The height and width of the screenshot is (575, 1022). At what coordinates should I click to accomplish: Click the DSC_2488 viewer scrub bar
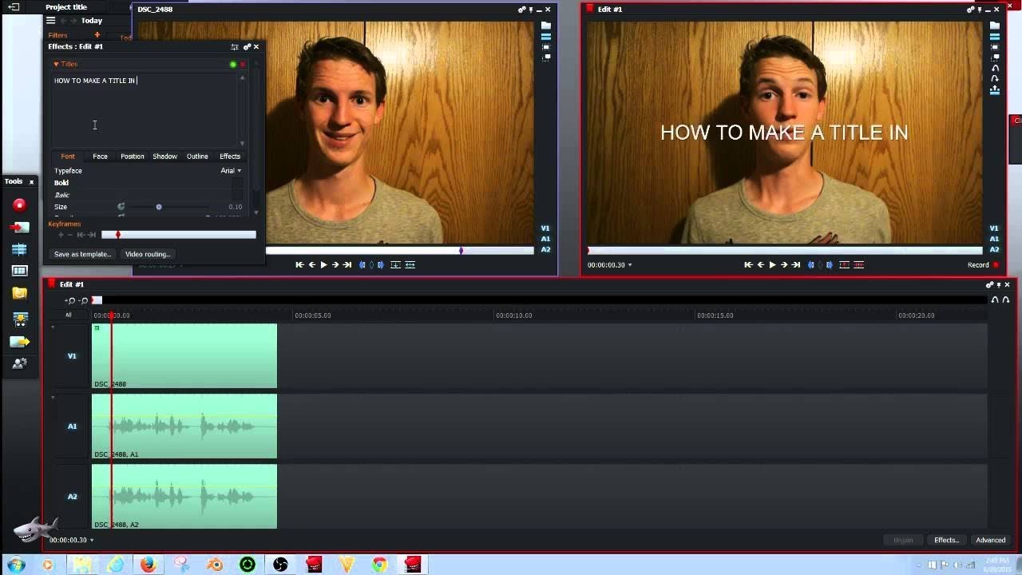click(x=399, y=251)
